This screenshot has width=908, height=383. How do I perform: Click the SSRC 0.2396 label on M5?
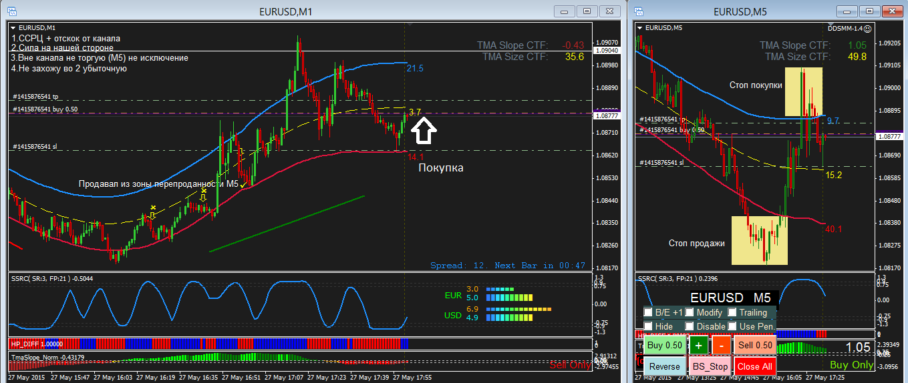coord(678,279)
